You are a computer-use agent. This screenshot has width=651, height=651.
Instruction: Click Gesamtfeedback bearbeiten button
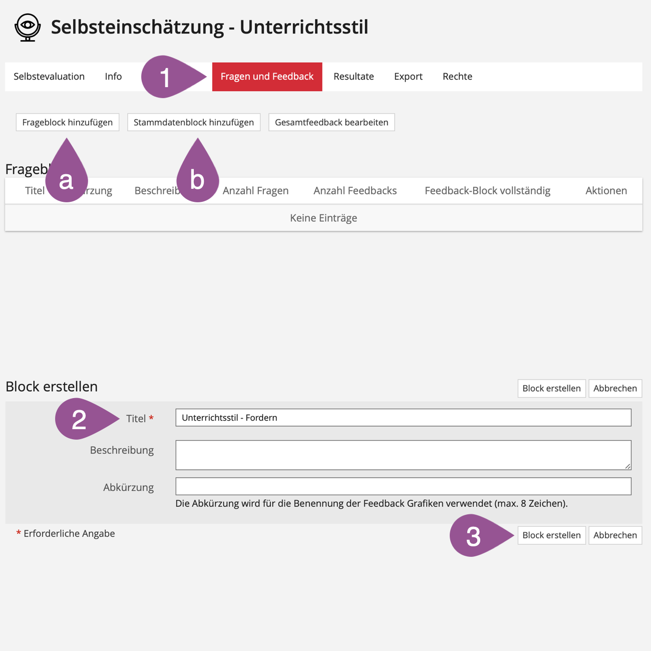(x=332, y=122)
